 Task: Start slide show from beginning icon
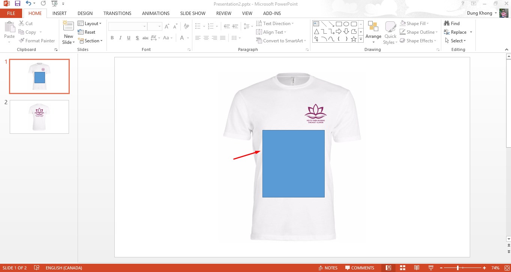point(54,3)
